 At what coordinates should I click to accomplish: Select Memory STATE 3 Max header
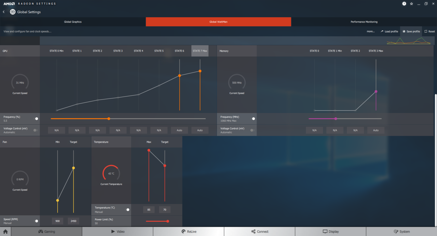[376, 51]
